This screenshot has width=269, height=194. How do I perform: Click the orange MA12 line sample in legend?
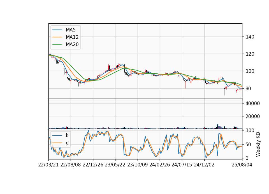click(57, 37)
